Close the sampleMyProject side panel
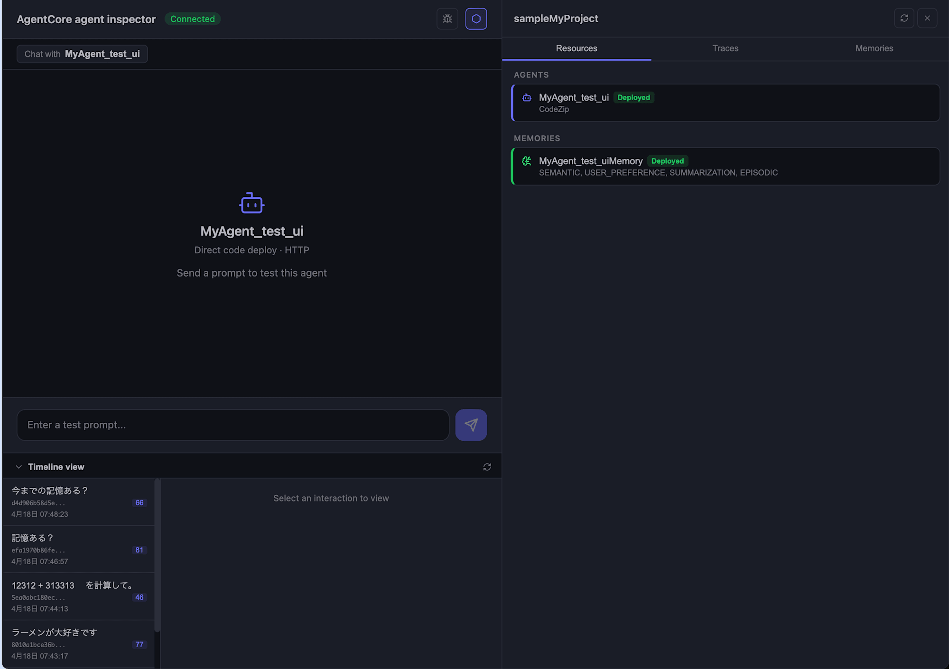The image size is (949, 669). coord(927,19)
